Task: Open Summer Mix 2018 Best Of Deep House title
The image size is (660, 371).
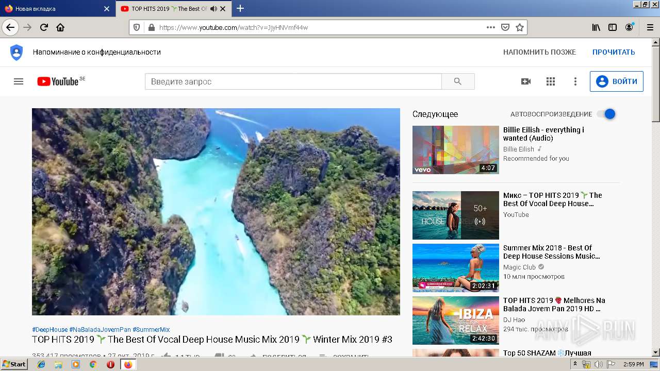Action: coord(551,252)
